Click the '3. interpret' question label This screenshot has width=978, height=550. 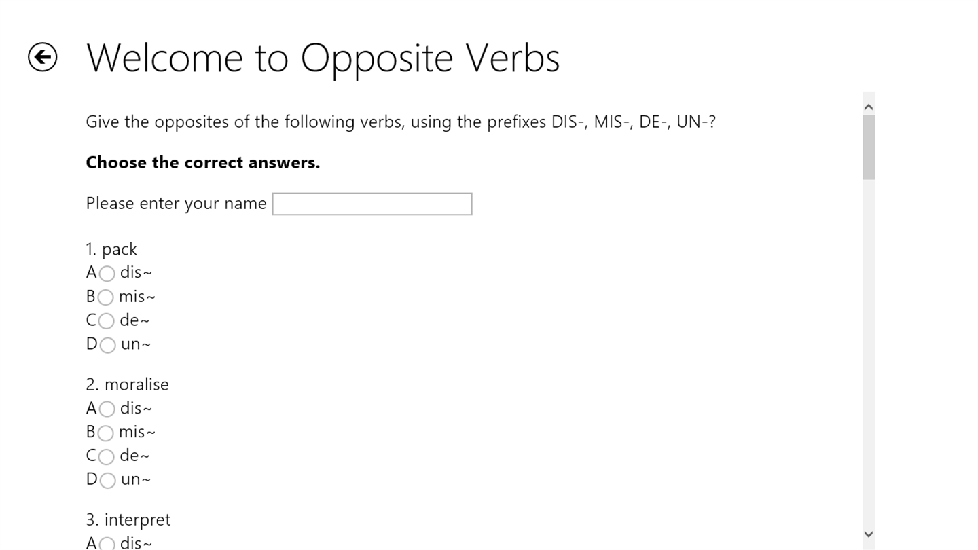pos(128,519)
